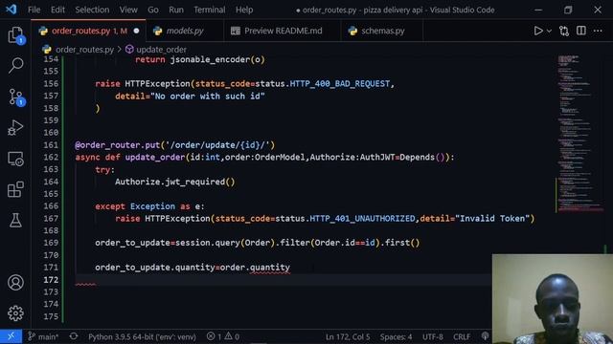Click main branch indicator in status bar
Image resolution: width=613 pixels, height=344 pixels.
coord(43,336)
